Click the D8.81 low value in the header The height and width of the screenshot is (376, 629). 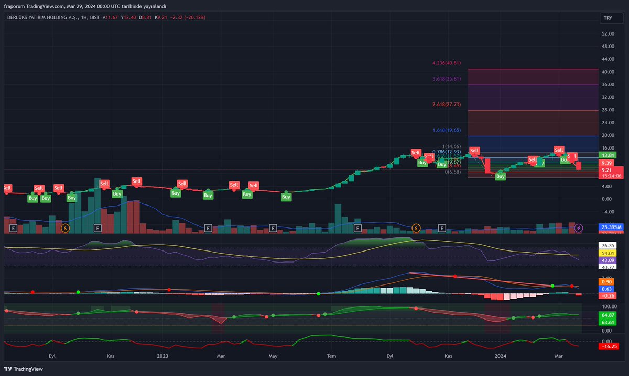click(145, 17)
